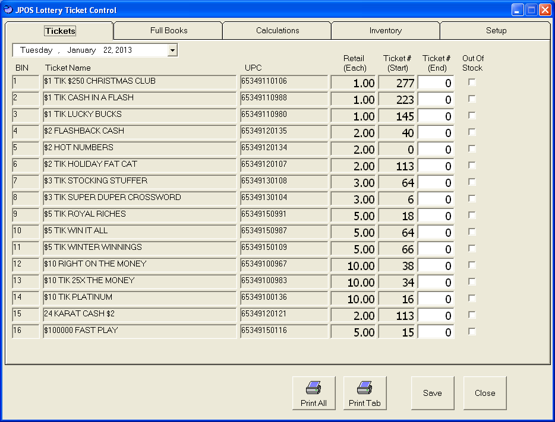Image resolution: width=555 pixels, height=422 pixels.
Task: Switch to the Full Books tab
Action: (167, 30)
